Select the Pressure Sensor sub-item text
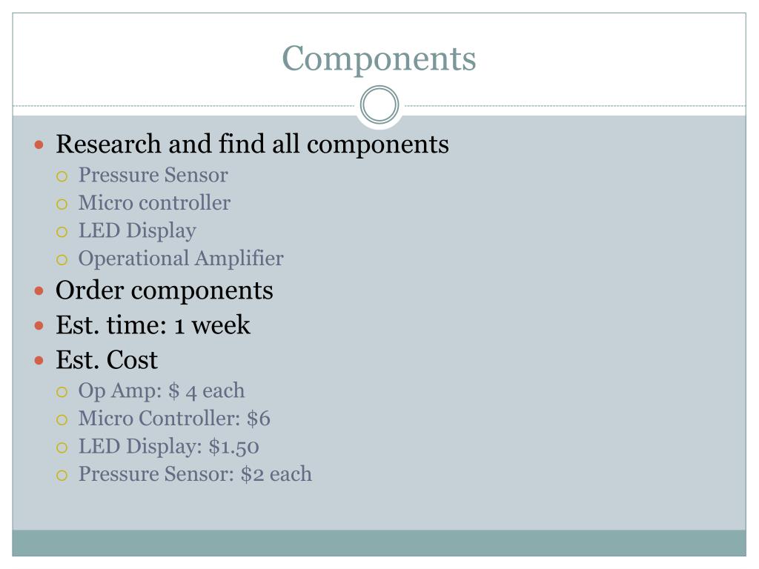Image resolution: width=759 pixels, height=569 pixels. 153,175
